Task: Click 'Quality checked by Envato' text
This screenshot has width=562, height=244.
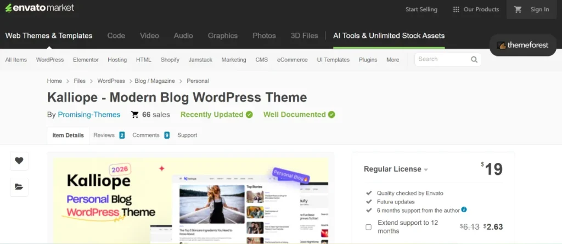Action: [x=410, y=193]
